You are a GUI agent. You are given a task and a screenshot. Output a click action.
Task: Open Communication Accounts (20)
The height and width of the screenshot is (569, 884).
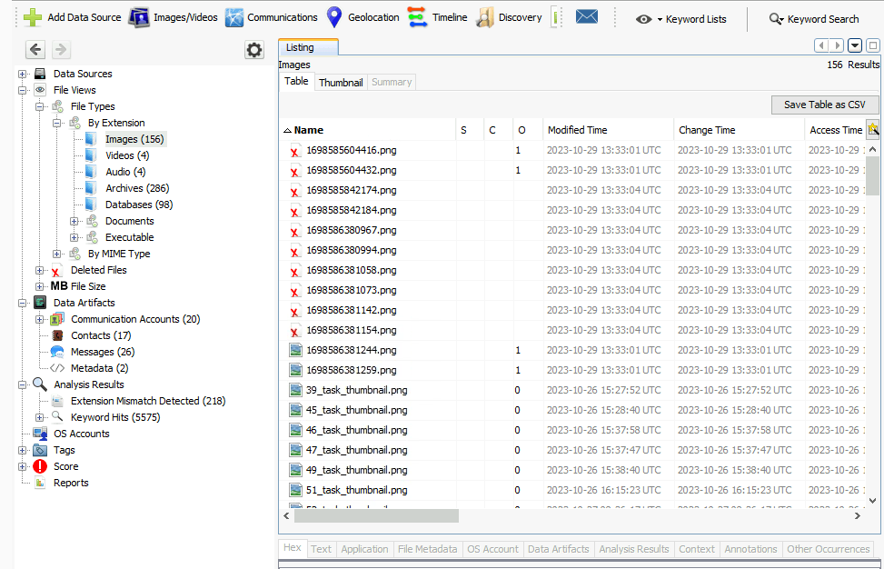click(x=135, y=319)
